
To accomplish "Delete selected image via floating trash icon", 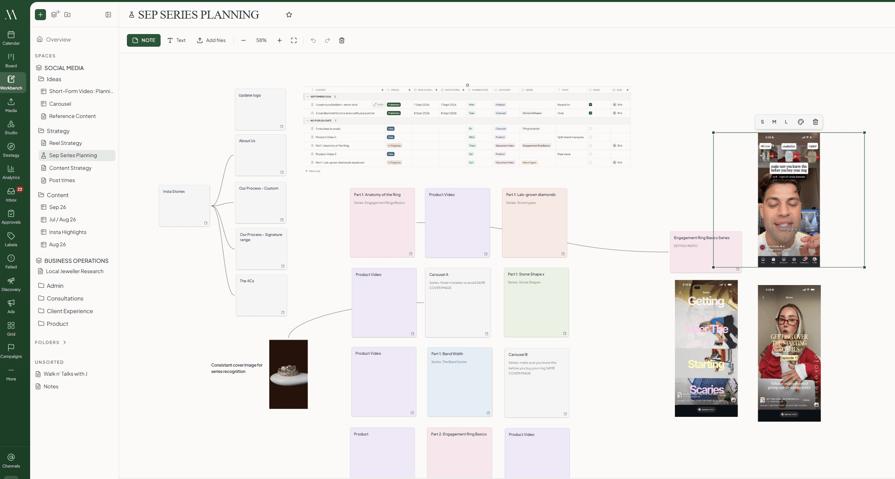I will click(816, 122).
